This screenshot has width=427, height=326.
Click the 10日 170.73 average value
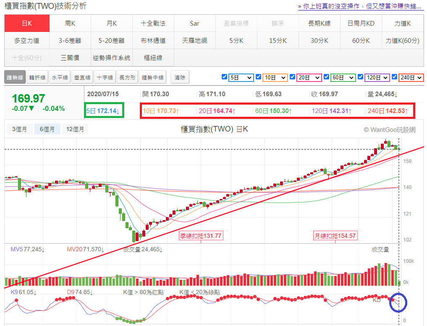[x=161, y=111]
